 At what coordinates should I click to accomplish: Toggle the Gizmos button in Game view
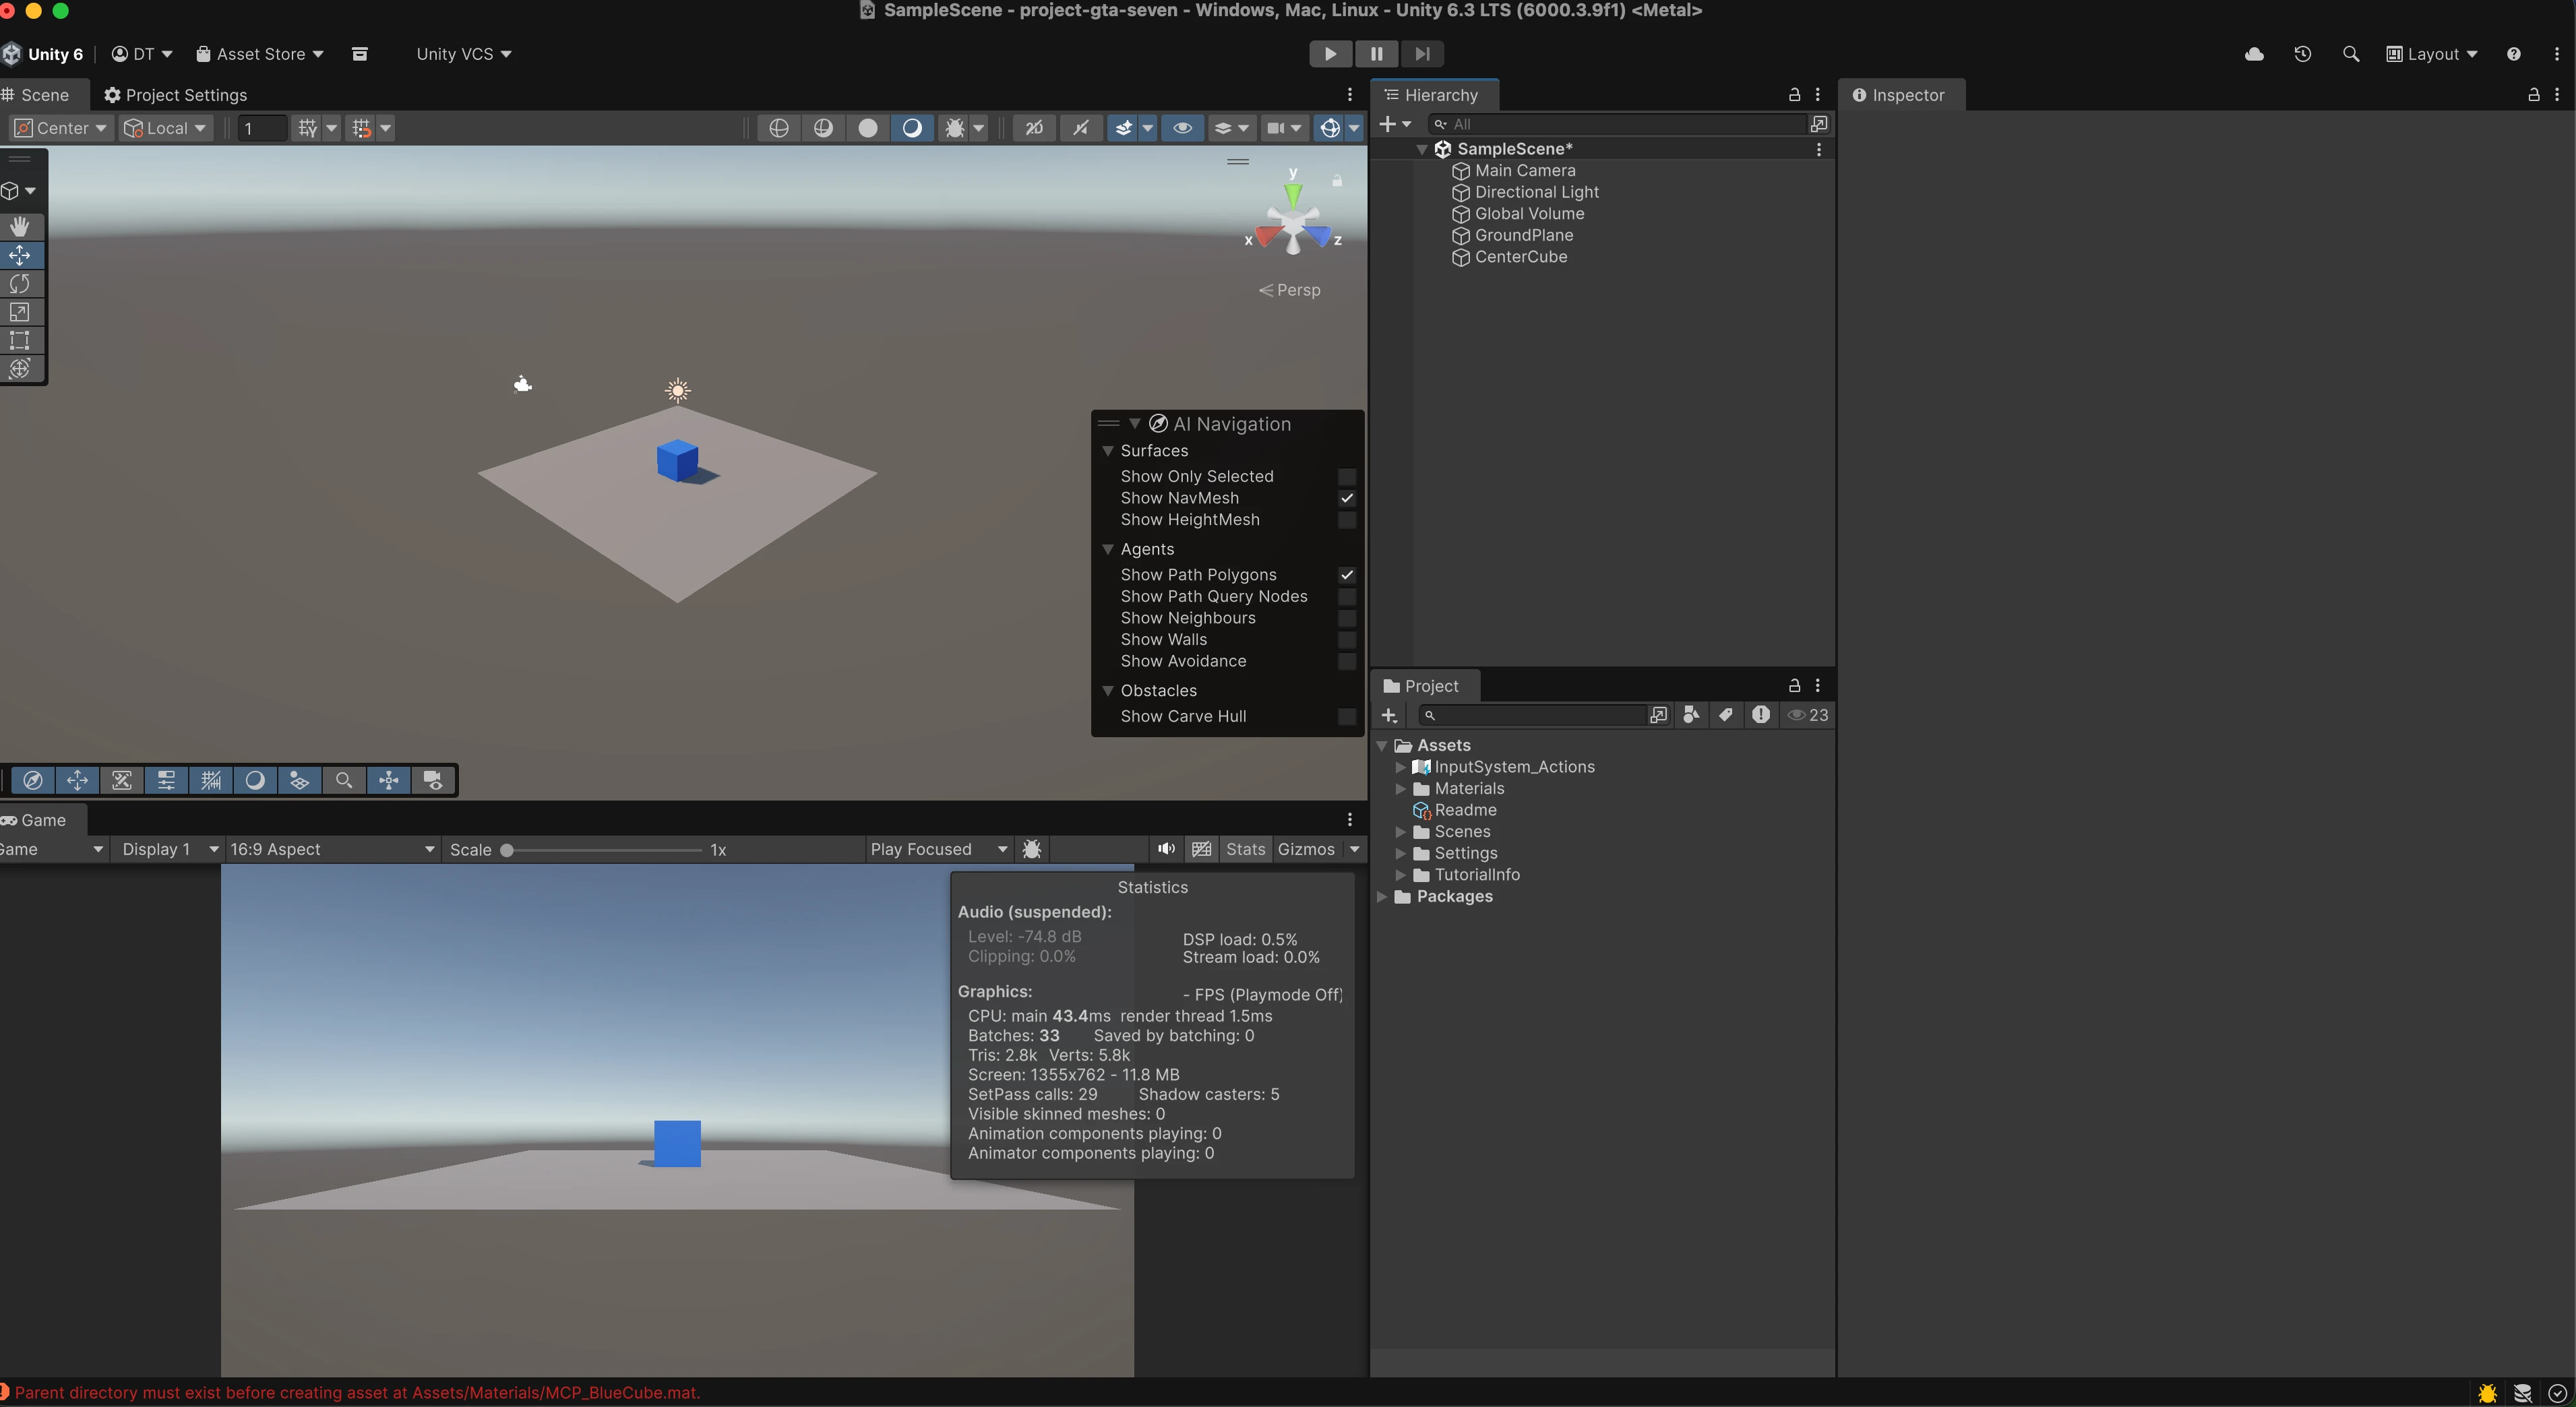[1306, 849]
